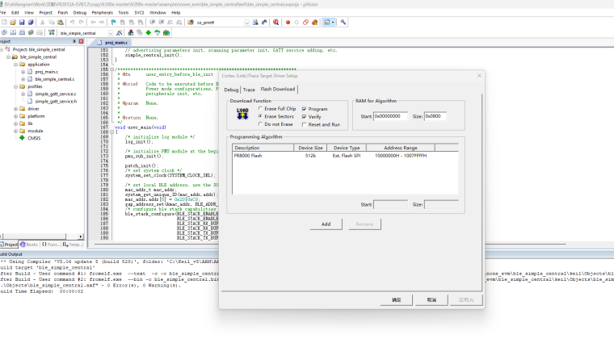614x343 pixels.
Task: Select ble_simple_central.c in project tree
Action: (x=51, y=79)
